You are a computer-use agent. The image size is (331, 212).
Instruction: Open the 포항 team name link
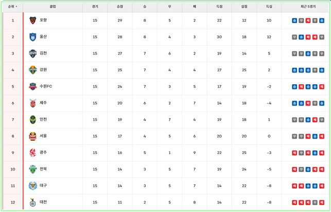43,21
